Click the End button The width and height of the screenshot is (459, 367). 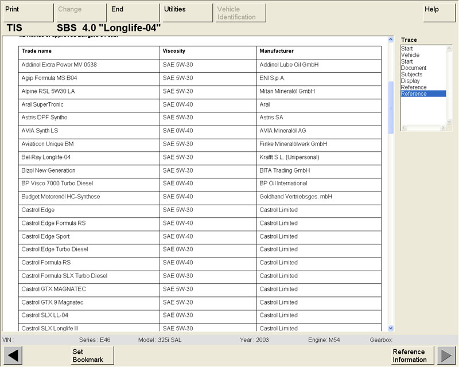click(135, 13)
